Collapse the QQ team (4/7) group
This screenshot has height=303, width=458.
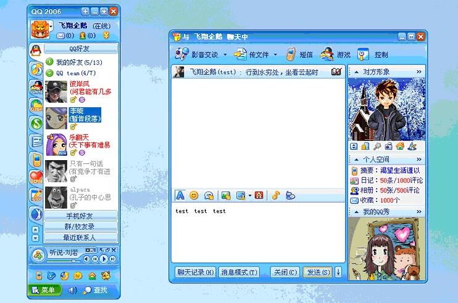click(49, 73)
